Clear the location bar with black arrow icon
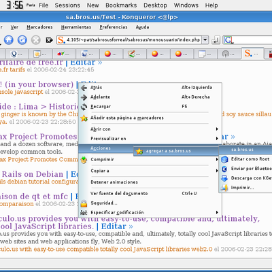This screenshot has width=272, height=272. point(49,40)
